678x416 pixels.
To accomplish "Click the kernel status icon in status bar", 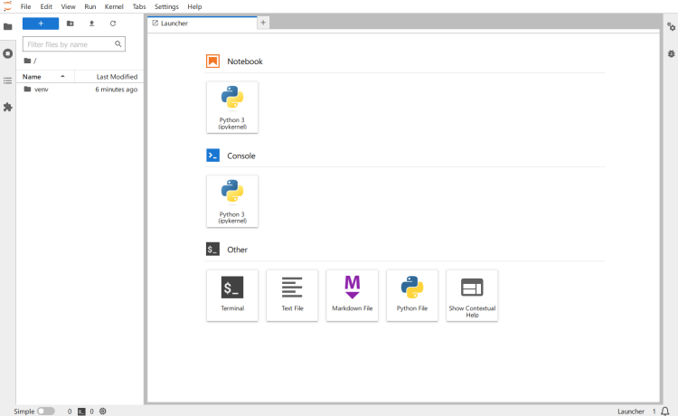I will [x=102, y=411].
